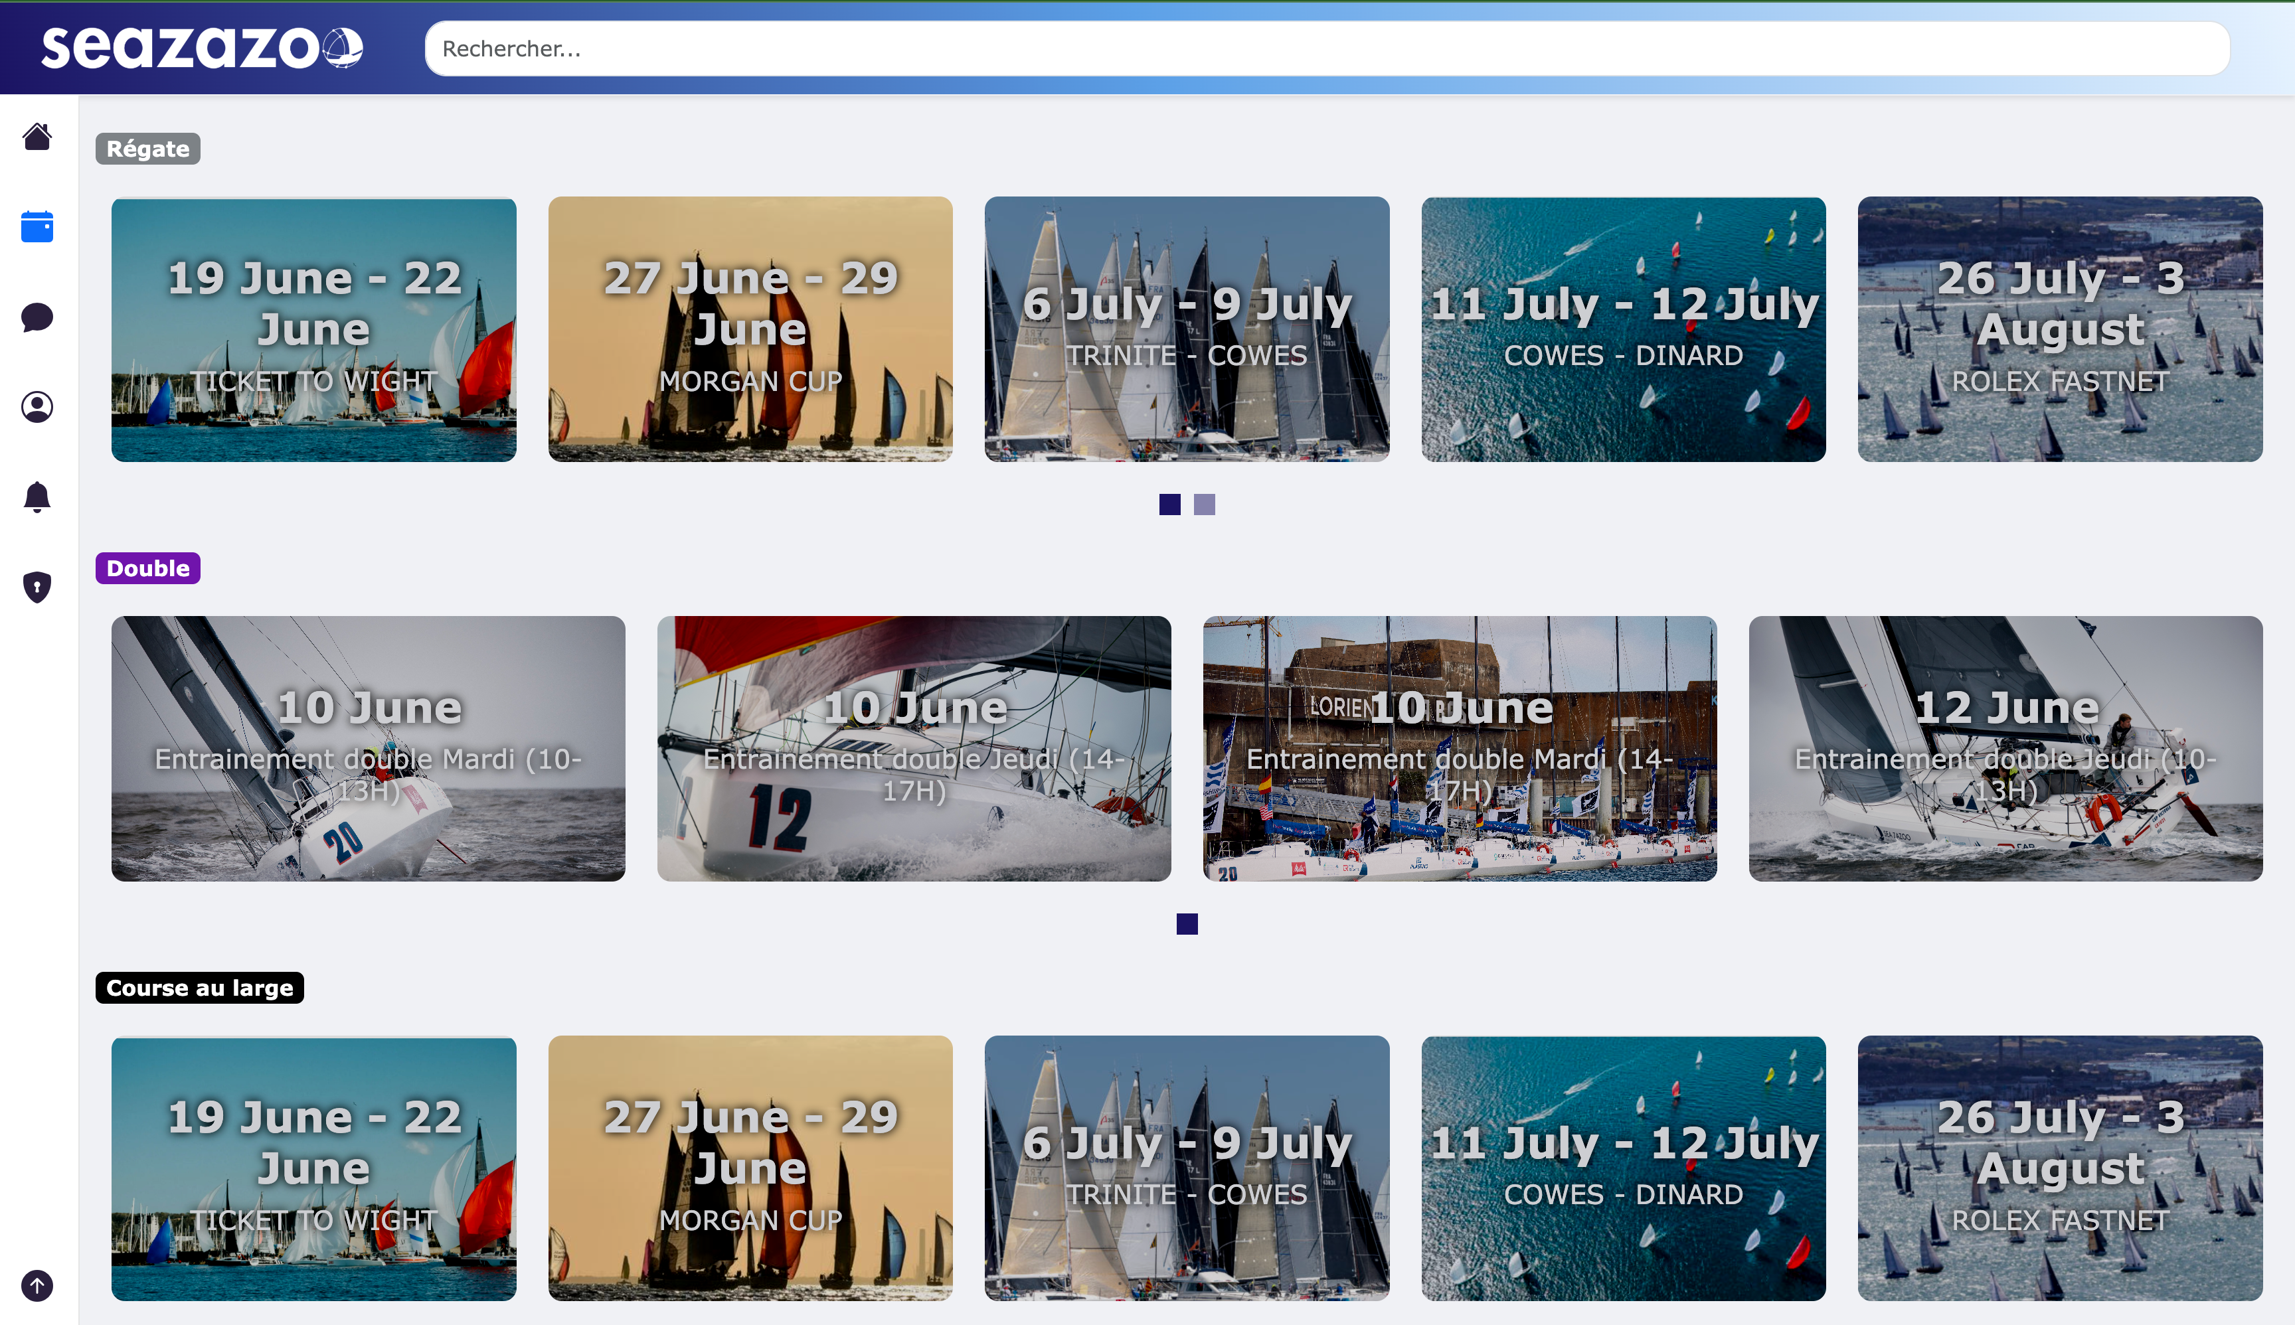Click the Régate category tag
Screen dimensions: 2295x1325
tap(147, 148)
